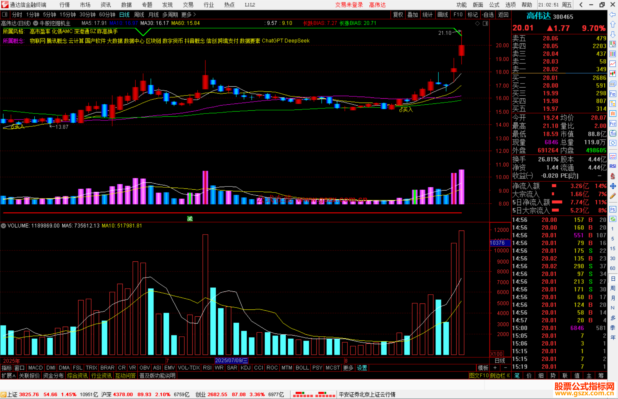Click the circle icon in right sidebar

coord(613,143)
